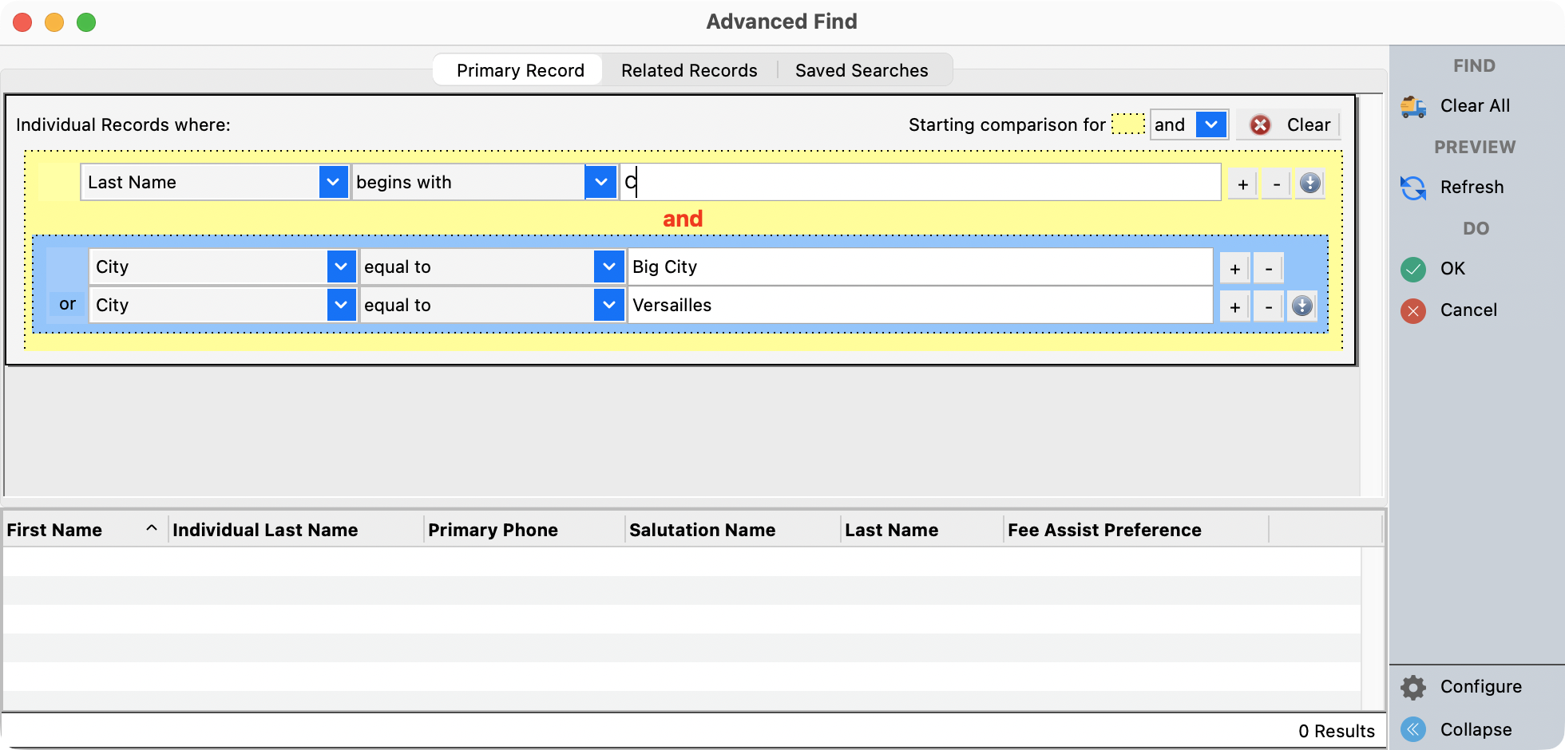This screenshot has width=1565, height=750.
Task: Click the Refresh preview label
Action: (1472, 187)
